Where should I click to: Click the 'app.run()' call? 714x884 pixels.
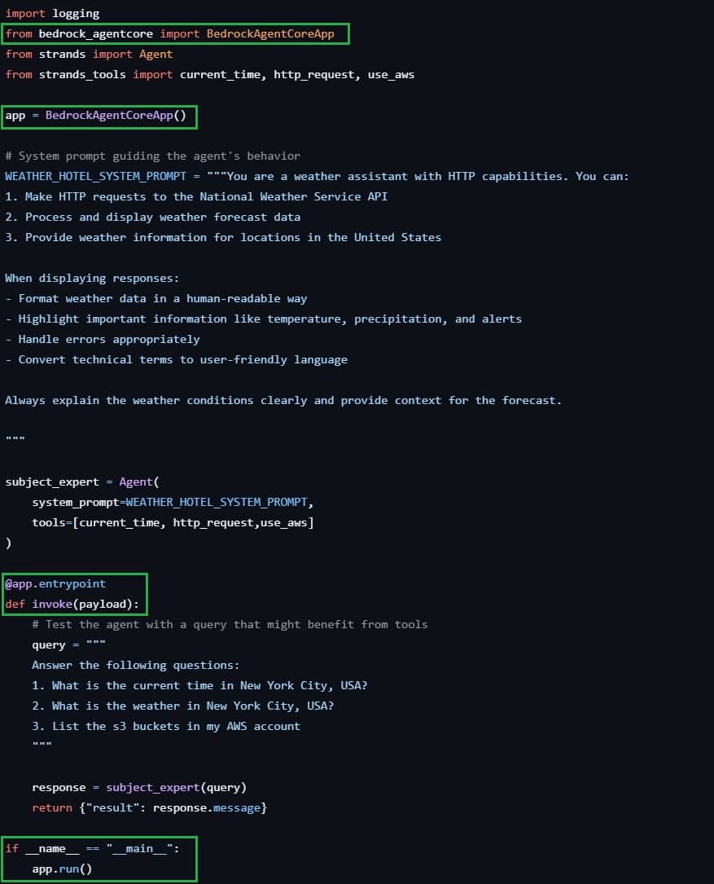click(62, 869)
